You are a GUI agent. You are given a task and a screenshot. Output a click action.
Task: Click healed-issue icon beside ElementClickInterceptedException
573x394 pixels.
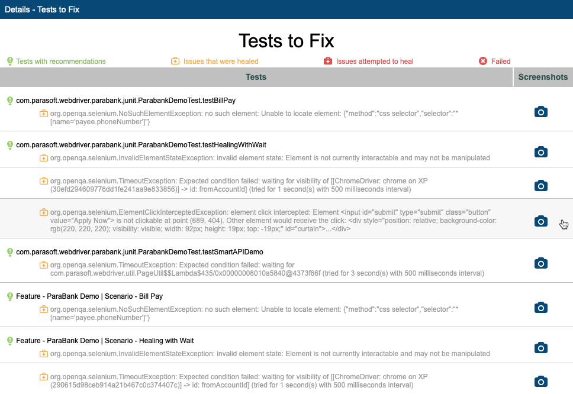(x=43, y=212)
